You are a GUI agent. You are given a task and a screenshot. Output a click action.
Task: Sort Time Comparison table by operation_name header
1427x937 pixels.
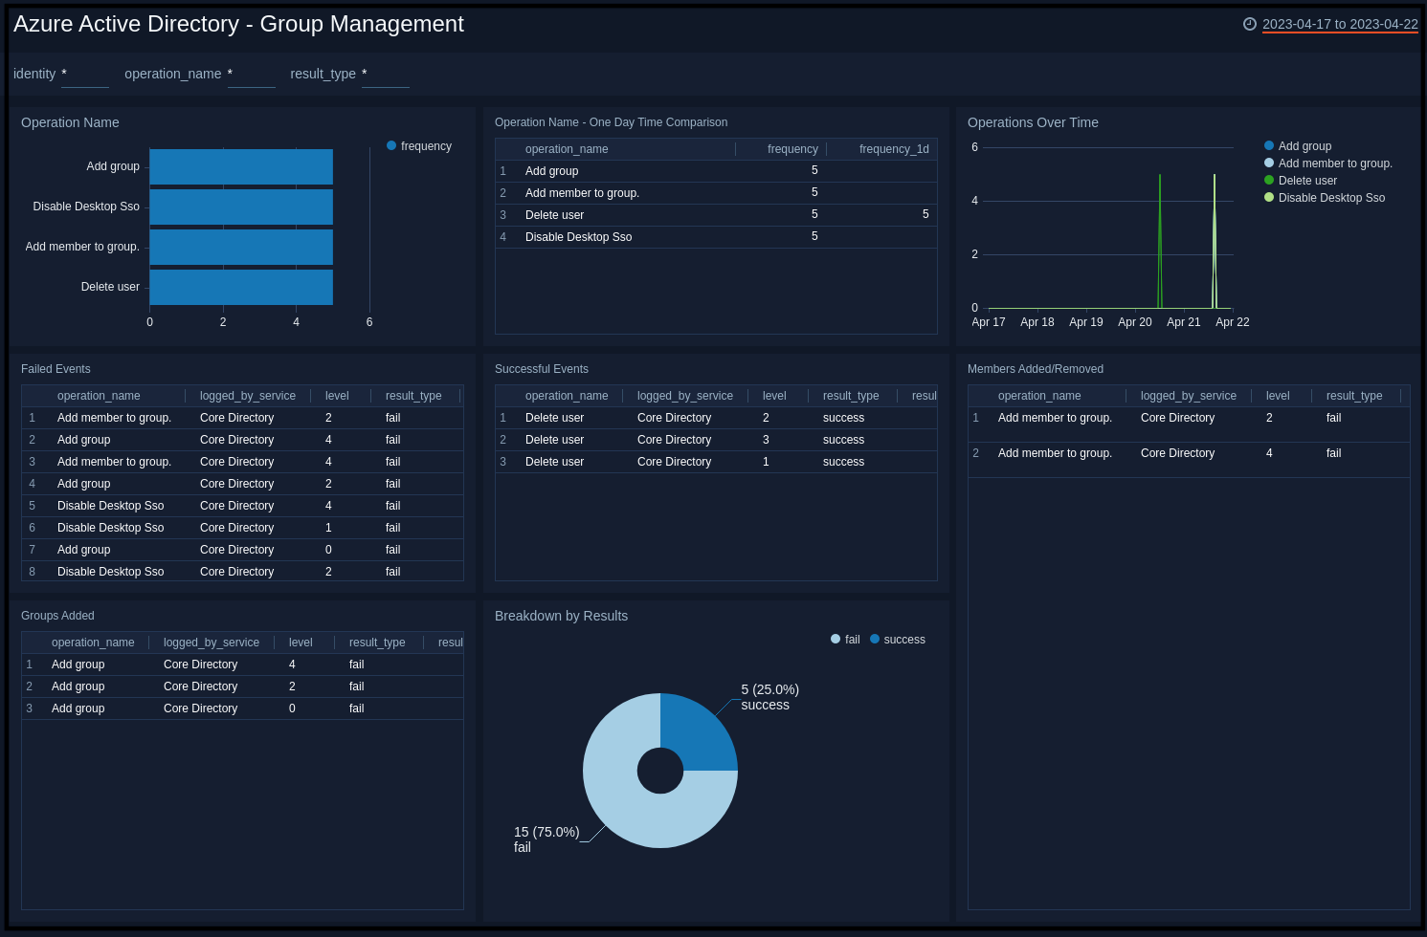tap(567, 149)
